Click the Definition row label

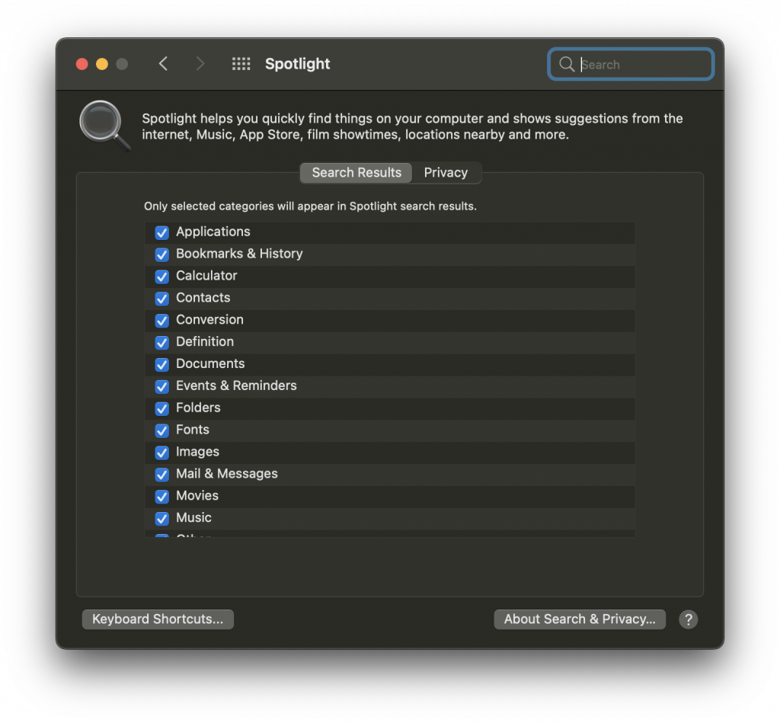click(204, 341)
